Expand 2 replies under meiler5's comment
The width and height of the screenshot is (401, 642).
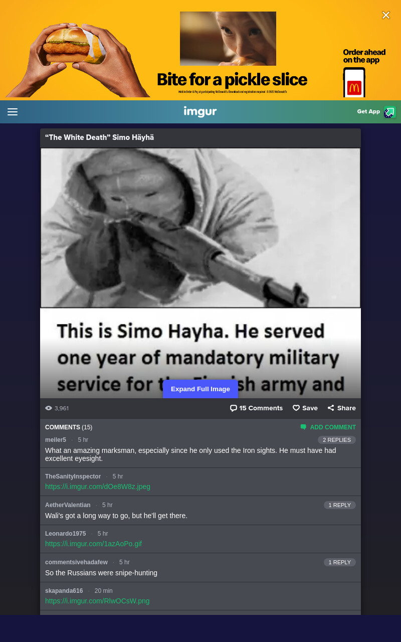(x=337, y=440)
